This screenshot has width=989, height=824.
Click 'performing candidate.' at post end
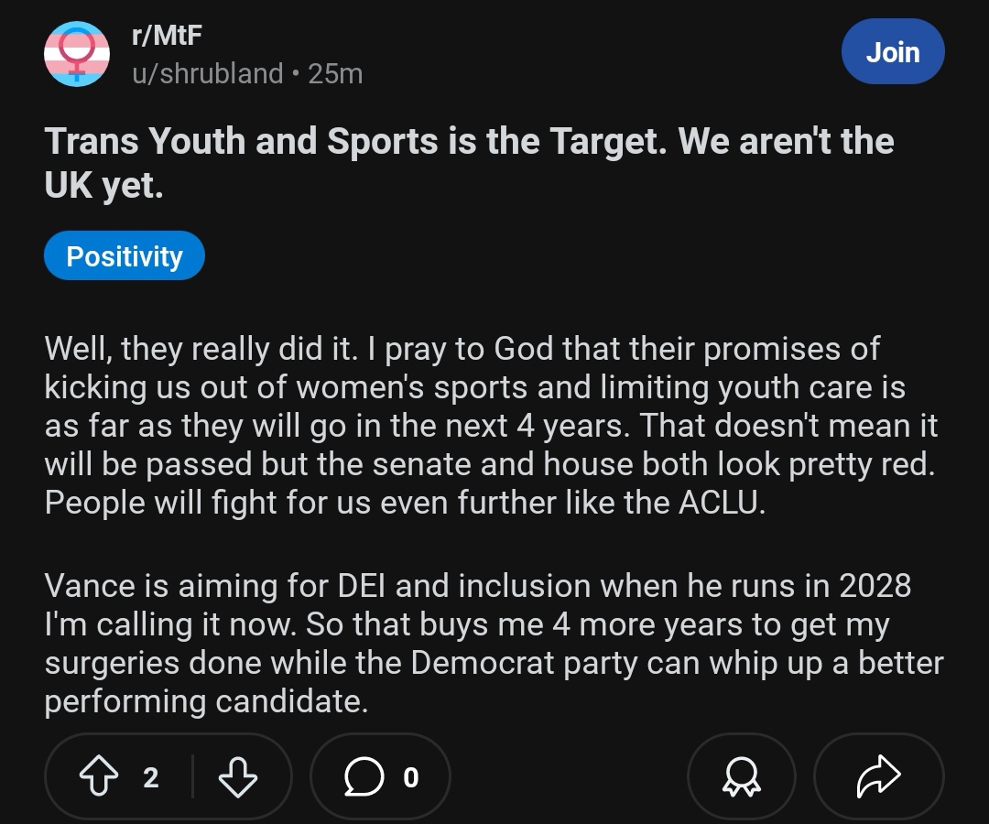click(x=206, y=701)
